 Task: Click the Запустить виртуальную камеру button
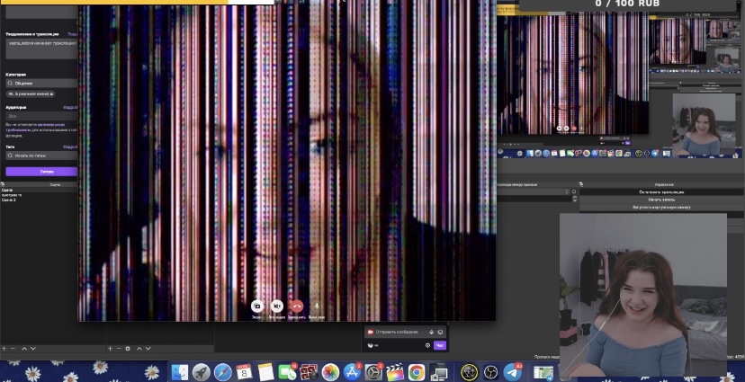click(x=661, y=208)
